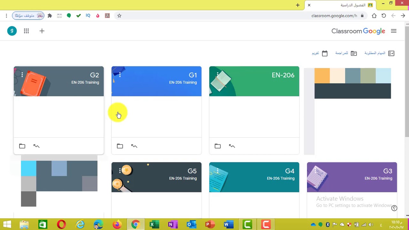Click the address bar URL
The image size is (409, 230).
click(334, 16)
